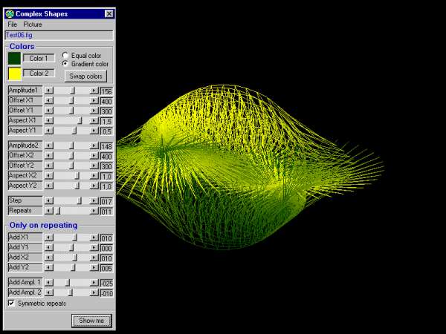Screen dimensions: 446x334
Task: Click the dark green color swatch
Action: [x=14, y=58]
